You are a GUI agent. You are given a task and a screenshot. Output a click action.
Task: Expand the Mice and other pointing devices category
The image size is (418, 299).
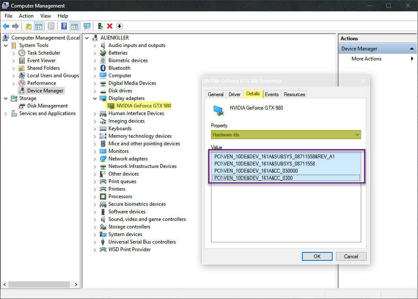point(95,144)
